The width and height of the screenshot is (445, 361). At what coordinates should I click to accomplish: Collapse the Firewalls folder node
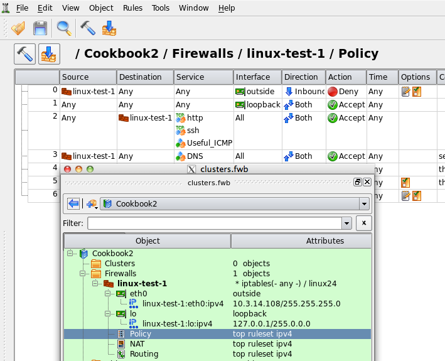point(83,274)
